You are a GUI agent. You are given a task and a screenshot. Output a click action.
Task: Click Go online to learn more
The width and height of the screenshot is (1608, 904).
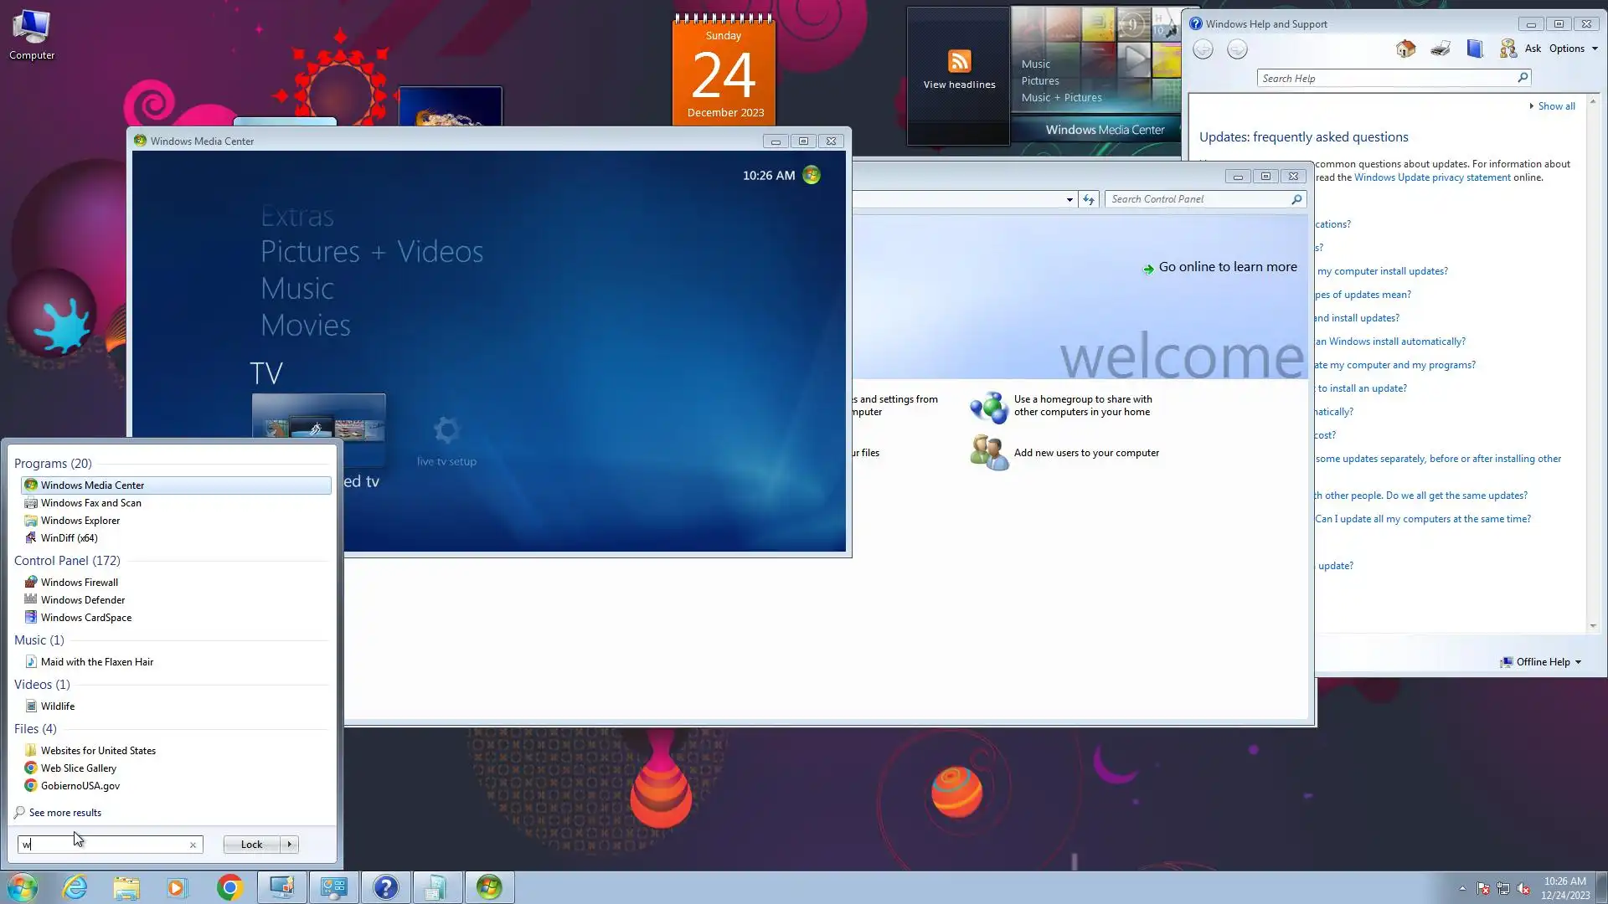[1227, 267]
